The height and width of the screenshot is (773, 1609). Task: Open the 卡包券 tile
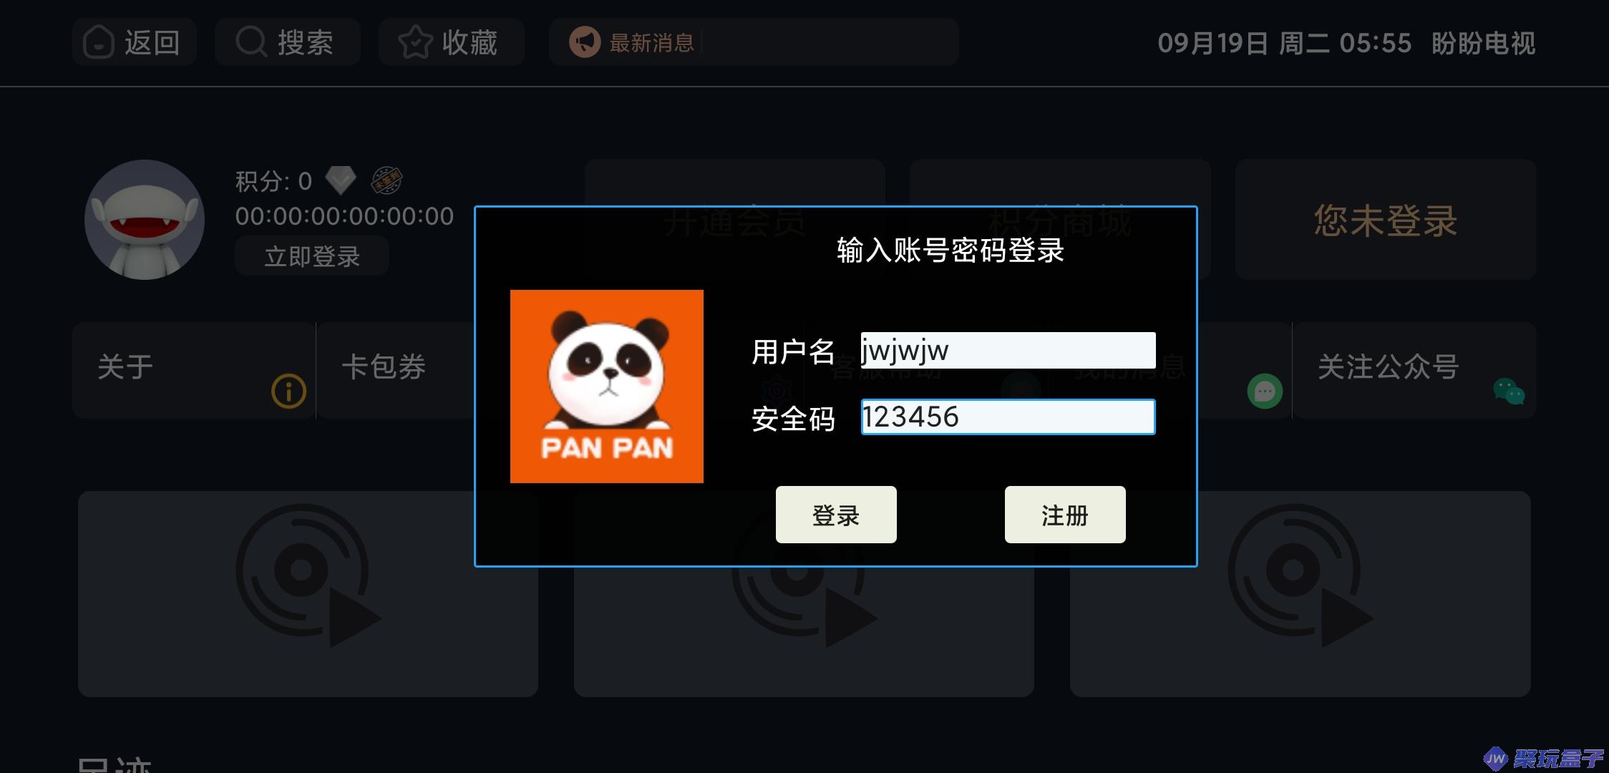(396, 370)
